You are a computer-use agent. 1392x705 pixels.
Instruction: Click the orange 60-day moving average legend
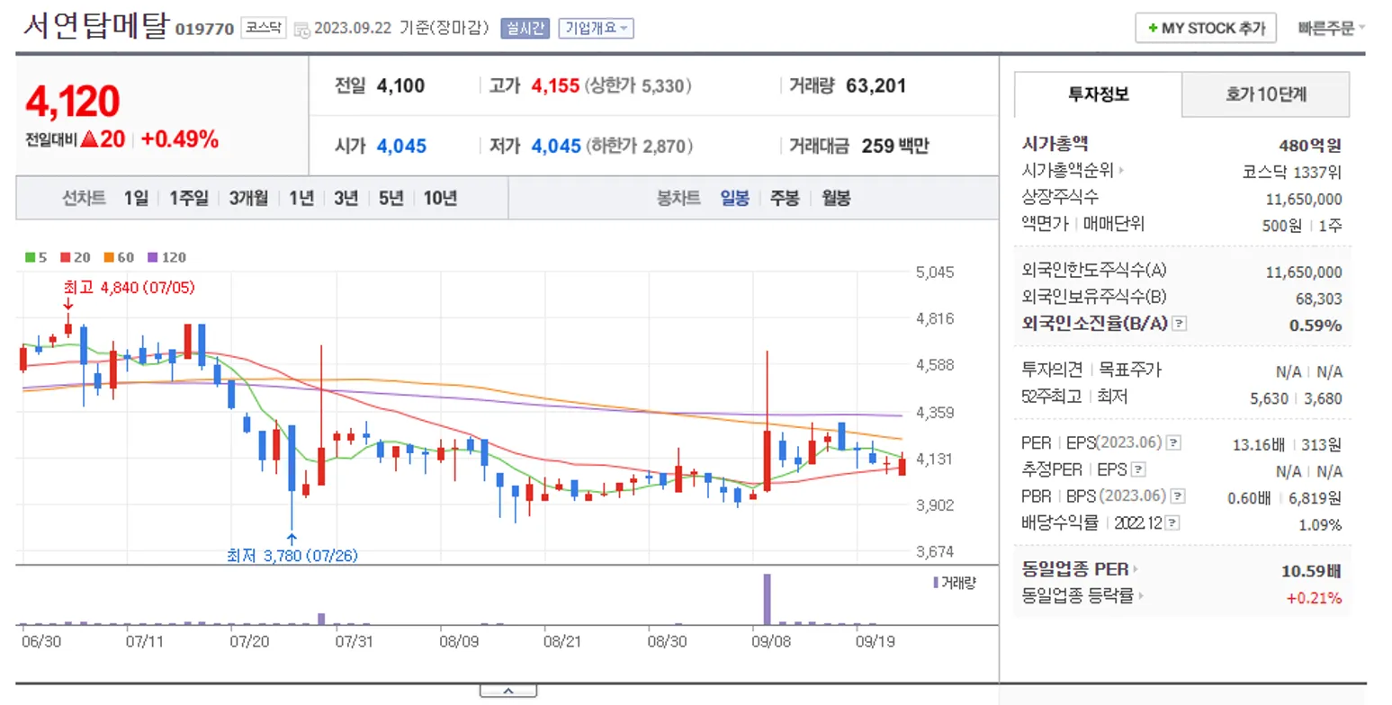pyautogui.click(x=119, y=257)
